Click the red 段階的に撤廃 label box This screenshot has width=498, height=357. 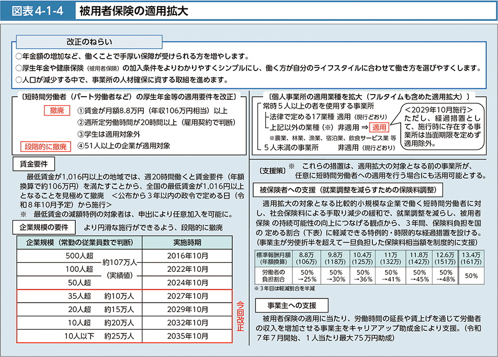click(x=46, y=146)
